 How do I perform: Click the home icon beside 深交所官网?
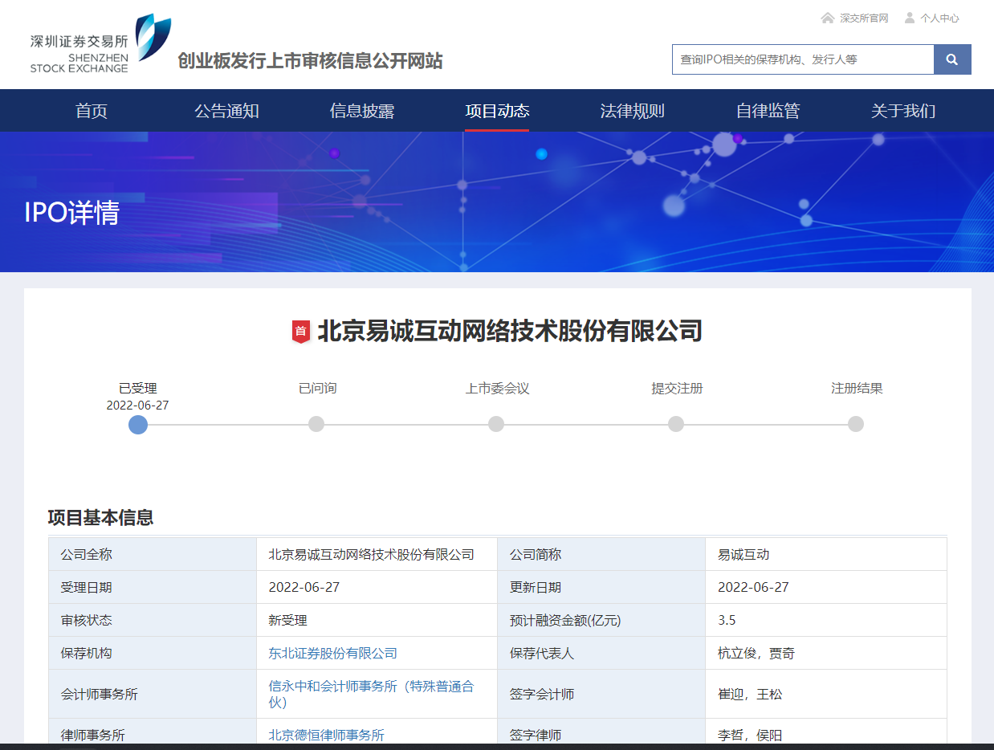[827, 18]
